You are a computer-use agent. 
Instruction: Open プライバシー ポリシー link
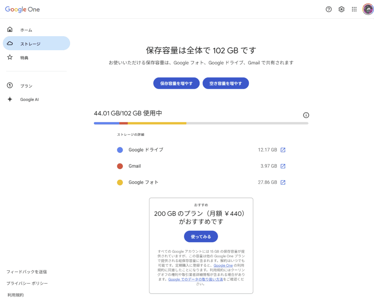pyautogui.click(x=27, y=283)
